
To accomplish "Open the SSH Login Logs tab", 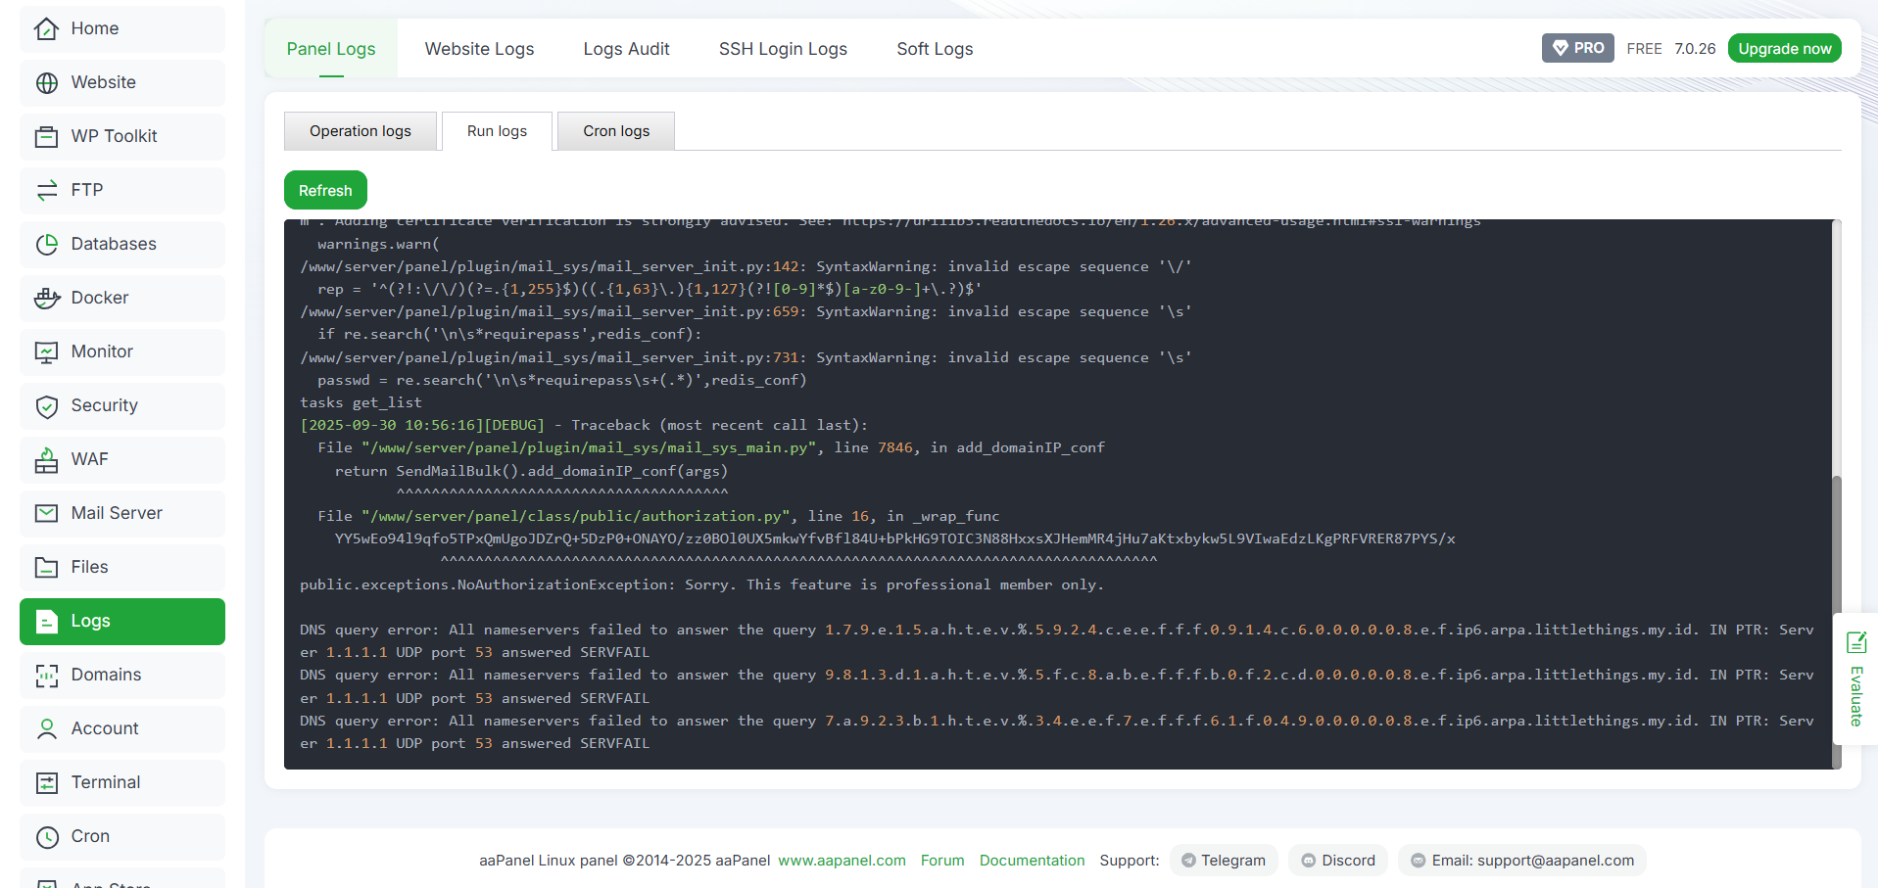I will click(x=783, y=49).
